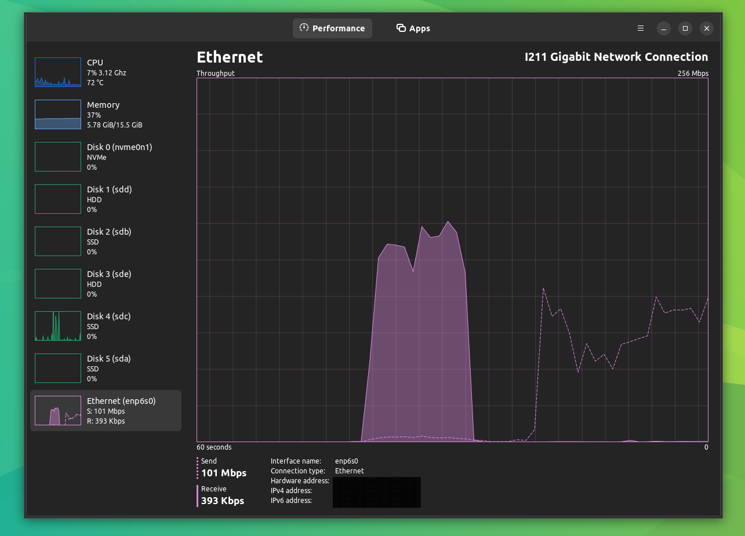
Task: Select Disk 3 (sde) in the sidebar
Action: tap(104, 283)
